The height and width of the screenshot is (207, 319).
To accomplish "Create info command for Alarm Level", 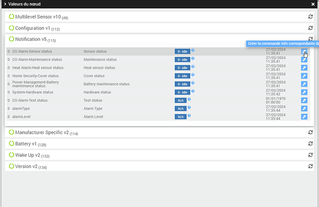I will pyautogui.click(x=304, y=117).
